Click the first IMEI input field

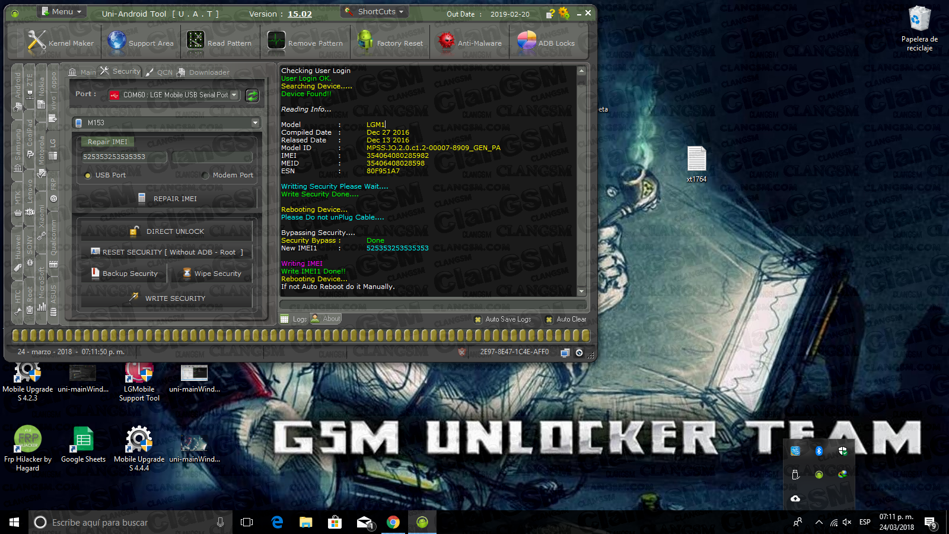(123, 157)
